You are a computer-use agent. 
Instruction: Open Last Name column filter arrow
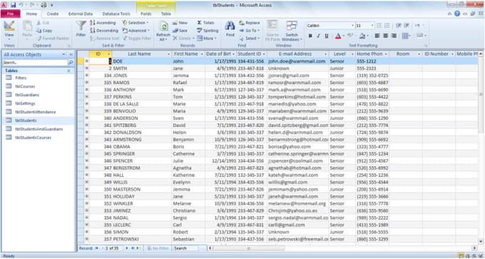[x=168, y=54]
